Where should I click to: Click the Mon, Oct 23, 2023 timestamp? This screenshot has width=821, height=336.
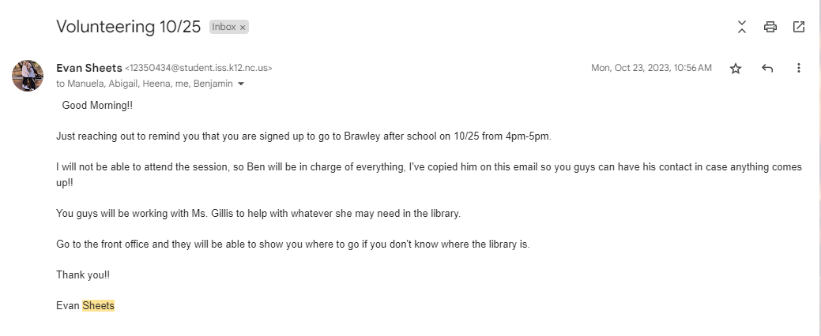click(x=651, y=68)
